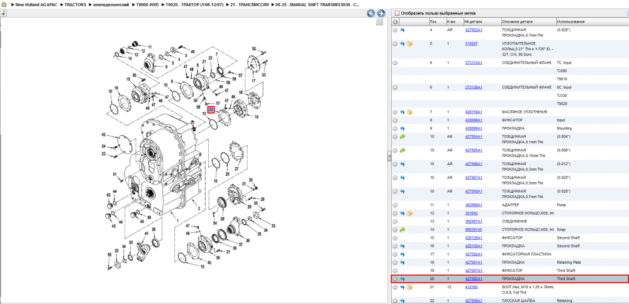Click the TJ330 usage cell
This screenshot has height=304, width=629.
pos(562,95)
